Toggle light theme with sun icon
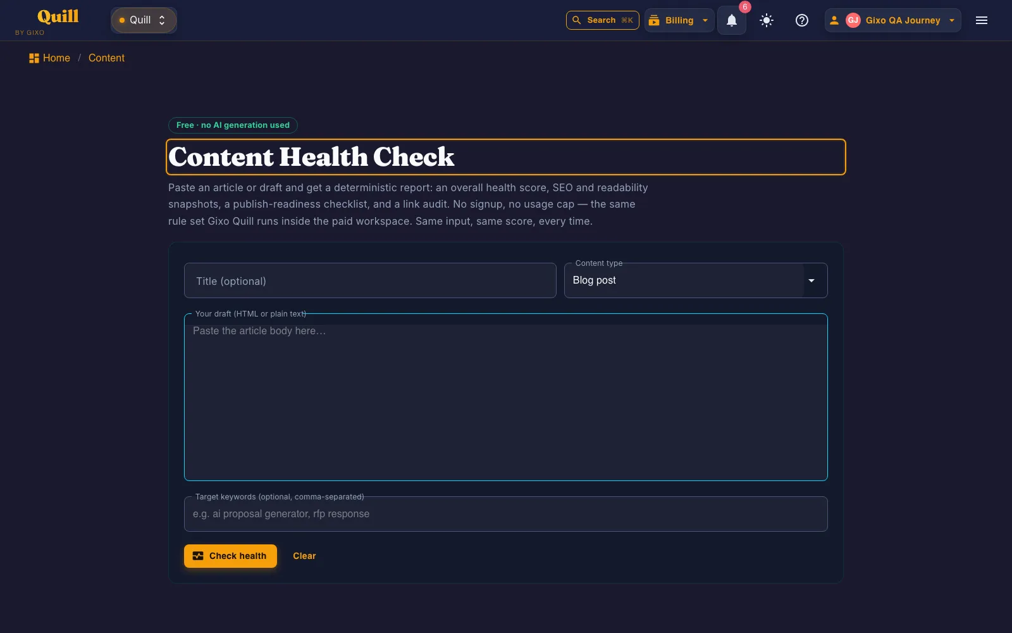This screenshot has width=1012, height=633. pyautogui.click(x=767, y=20)
